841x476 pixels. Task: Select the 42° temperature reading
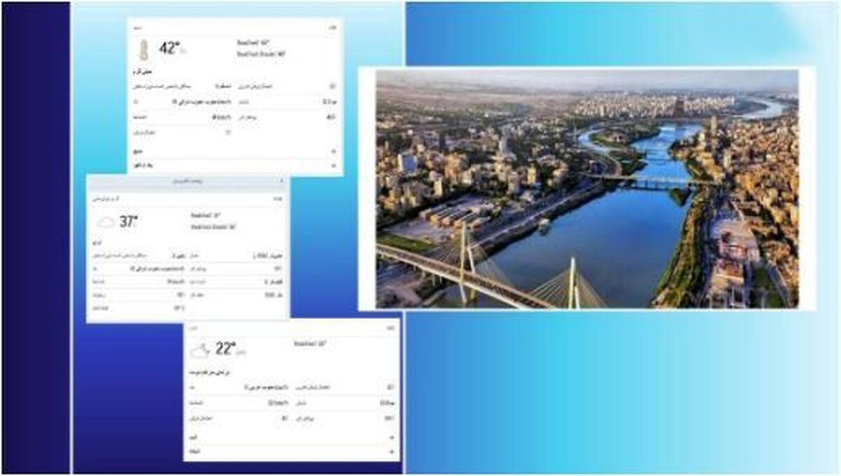click(170, 48)
